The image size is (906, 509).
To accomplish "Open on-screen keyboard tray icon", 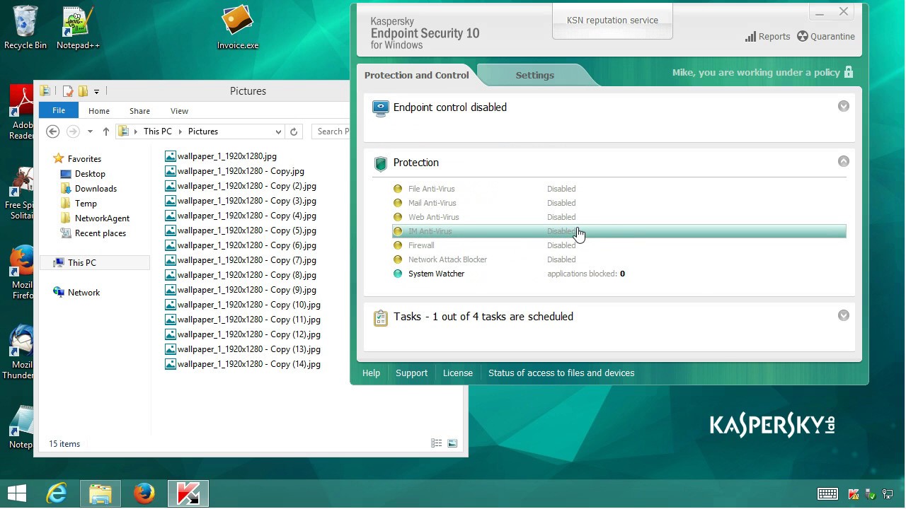I will click(x=827, y=494).
